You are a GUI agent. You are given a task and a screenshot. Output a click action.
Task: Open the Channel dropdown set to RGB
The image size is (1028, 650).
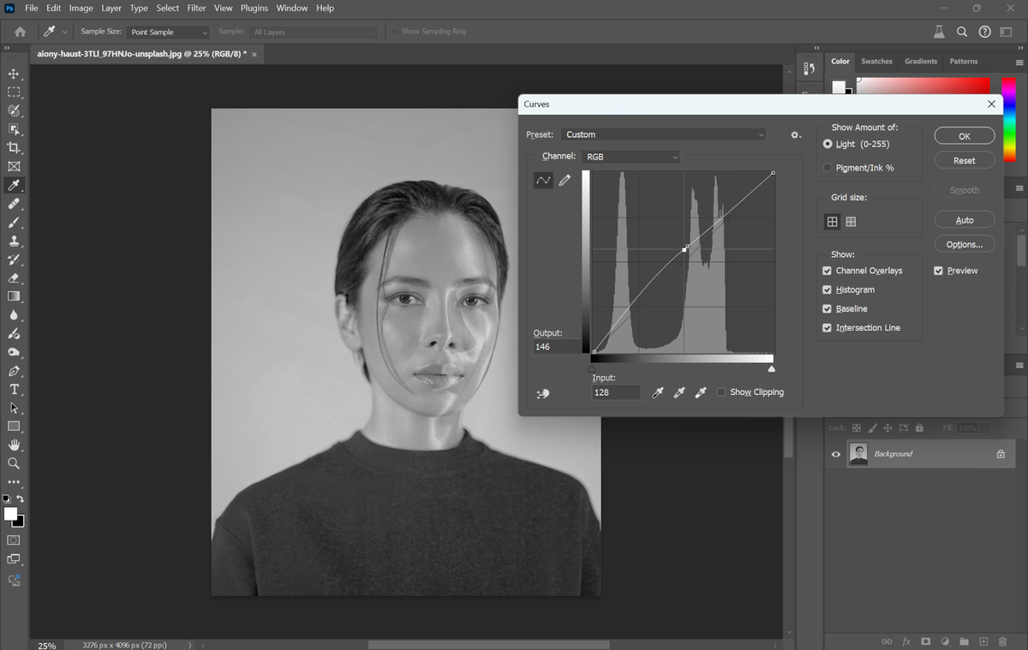pos(631,157)
